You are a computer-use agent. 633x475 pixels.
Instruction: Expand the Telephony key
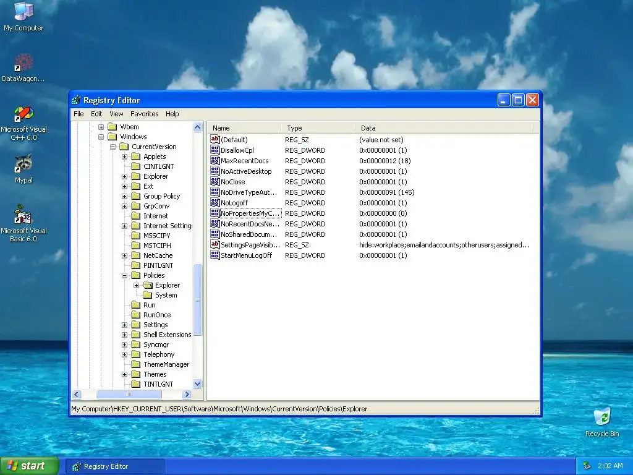[x=124, y=354]
